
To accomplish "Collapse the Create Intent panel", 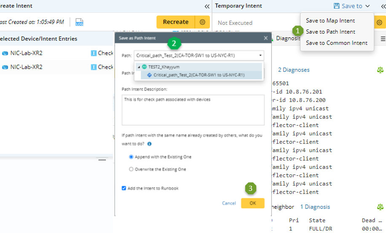I will [207, 6].
